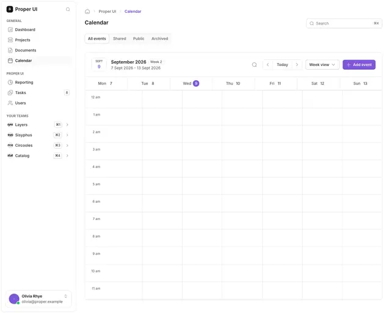Go to Projects in sidebar
Viewport: 391px width, 313px height.
[x=38, y=40]
